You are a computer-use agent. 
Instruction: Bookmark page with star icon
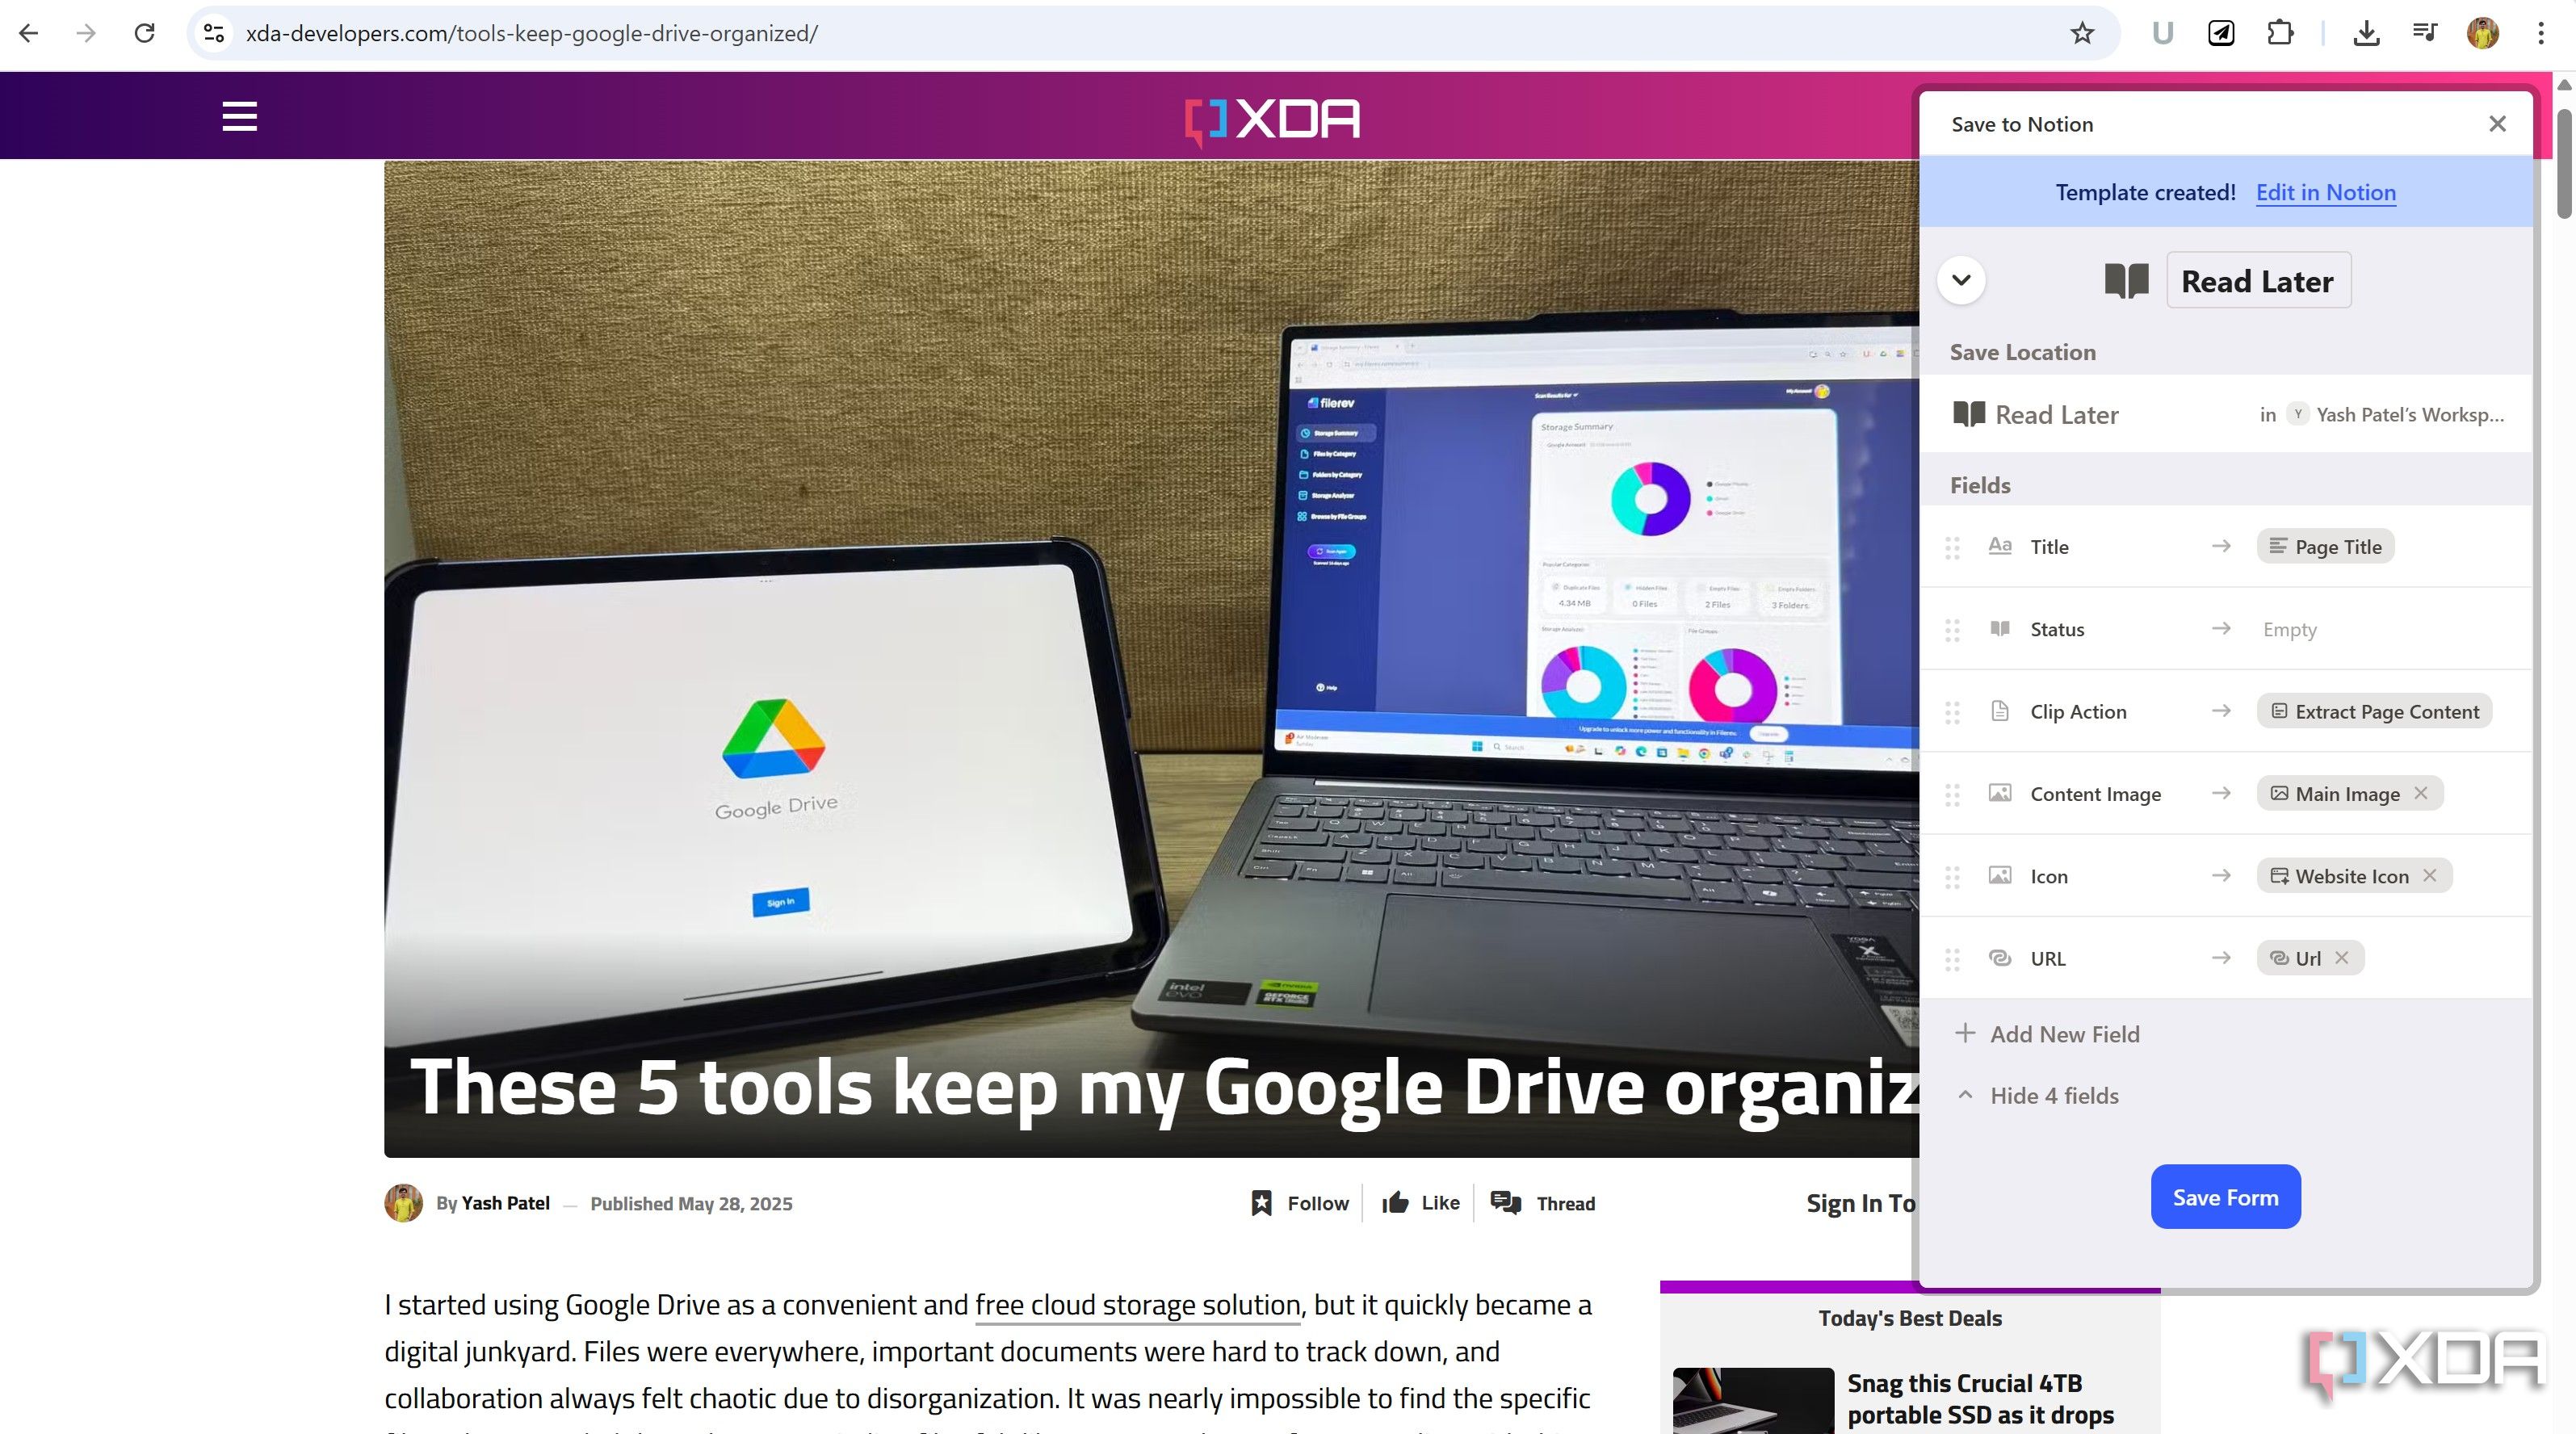pos(2082,33)
